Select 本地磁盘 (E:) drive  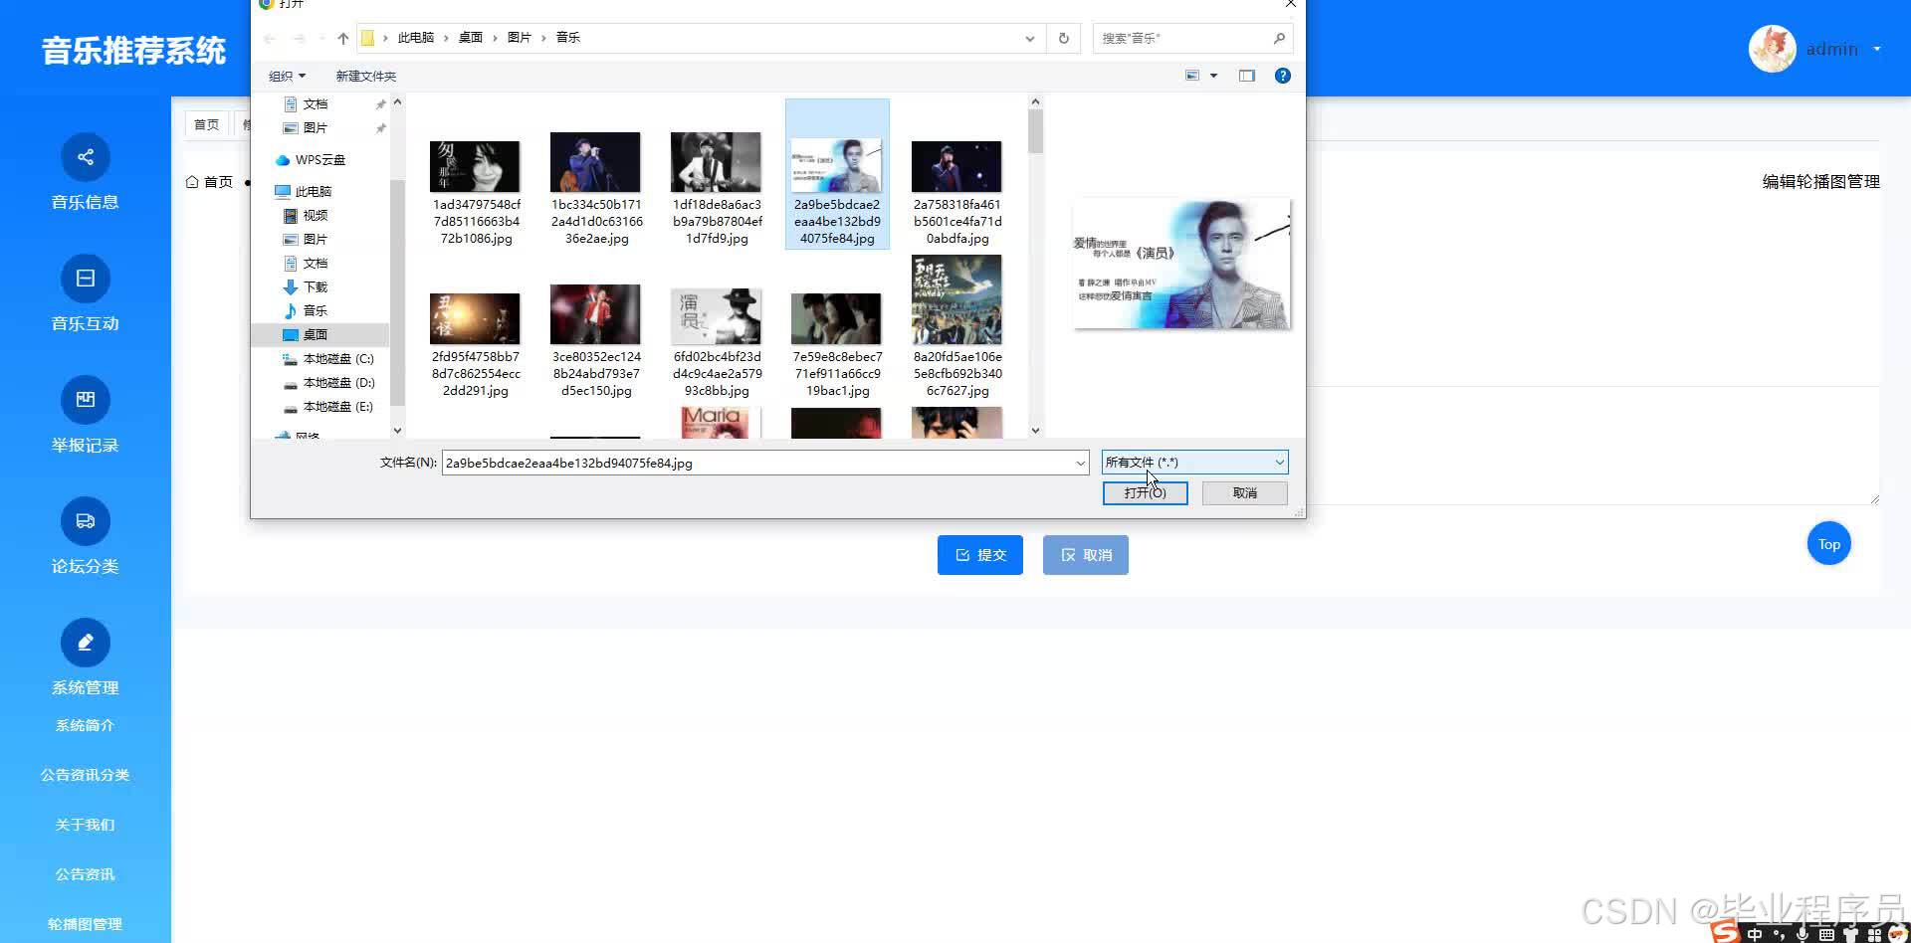pos(337,407)
